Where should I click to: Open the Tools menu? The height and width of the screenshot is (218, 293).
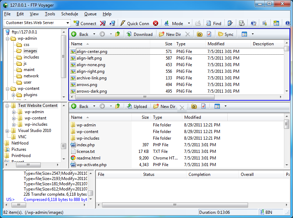[50, 14]
